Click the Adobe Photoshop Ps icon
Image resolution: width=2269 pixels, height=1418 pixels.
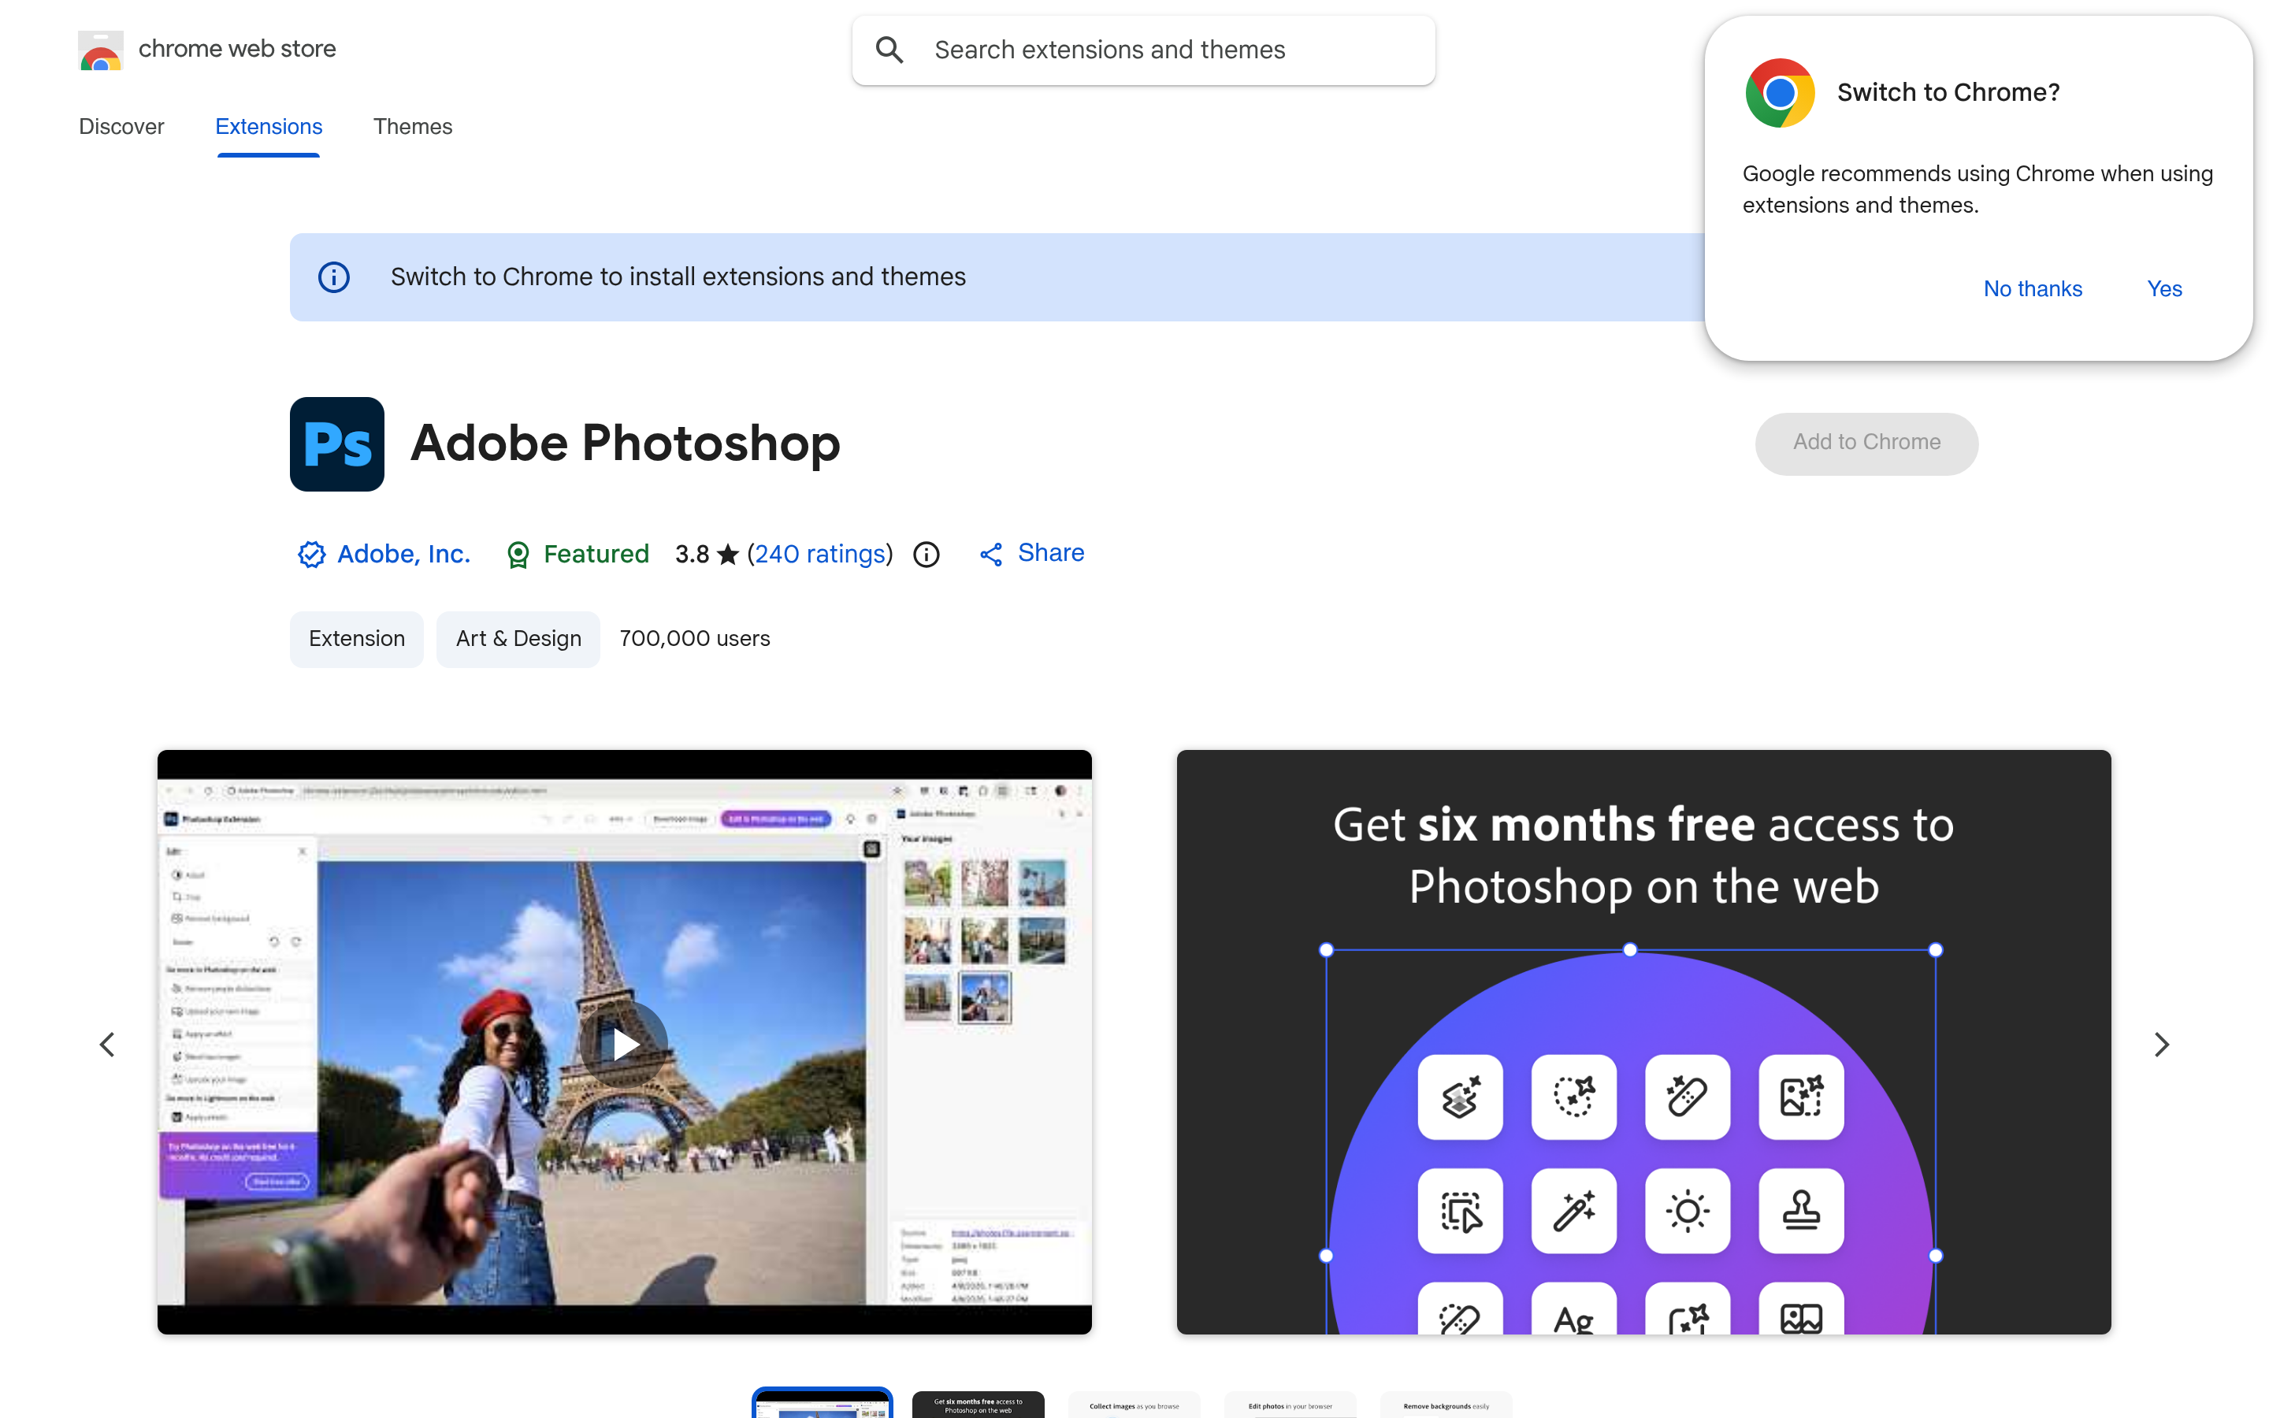pyautogui.click(x=336, y=444)
